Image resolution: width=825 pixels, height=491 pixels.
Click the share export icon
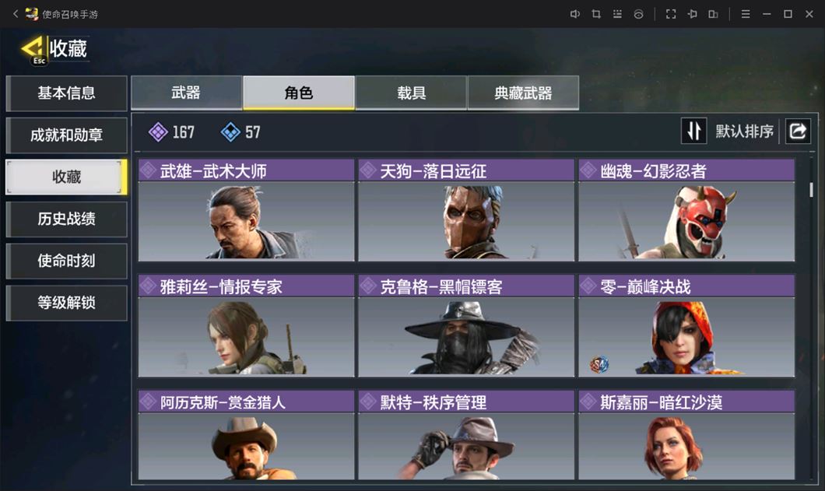(x=798, y=131)
